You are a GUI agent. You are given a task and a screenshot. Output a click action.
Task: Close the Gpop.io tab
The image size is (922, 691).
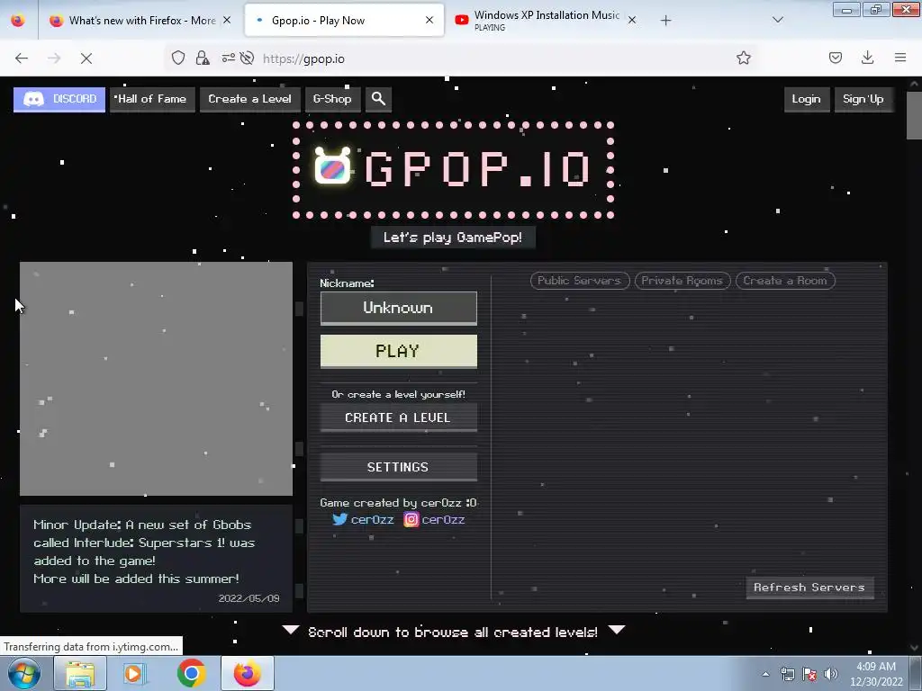click(429, 20)
